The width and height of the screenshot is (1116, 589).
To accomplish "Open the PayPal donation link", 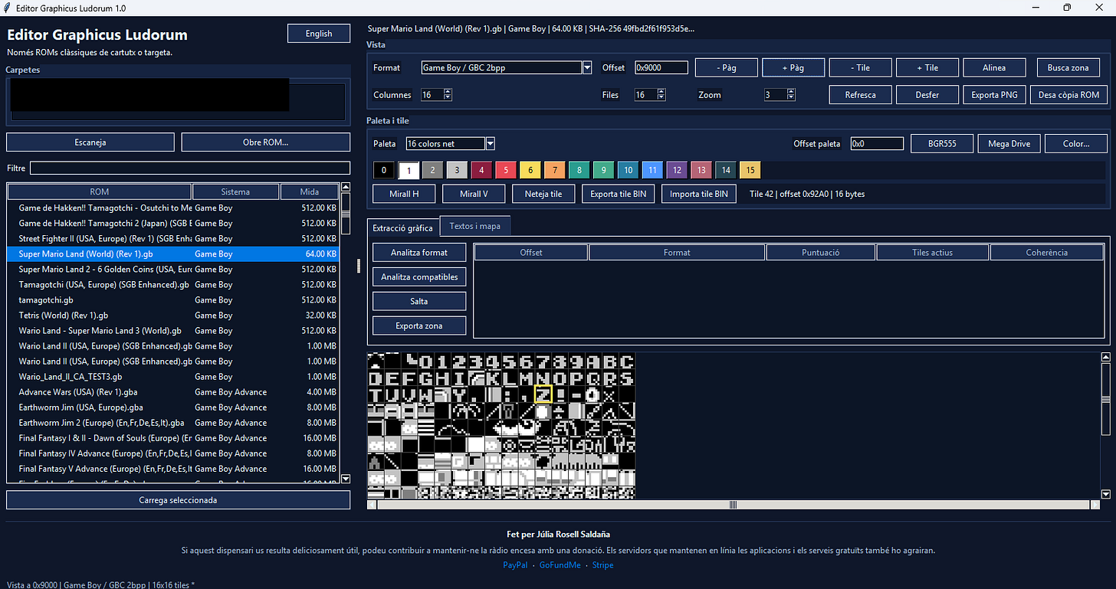I will (x=515, y=565).
